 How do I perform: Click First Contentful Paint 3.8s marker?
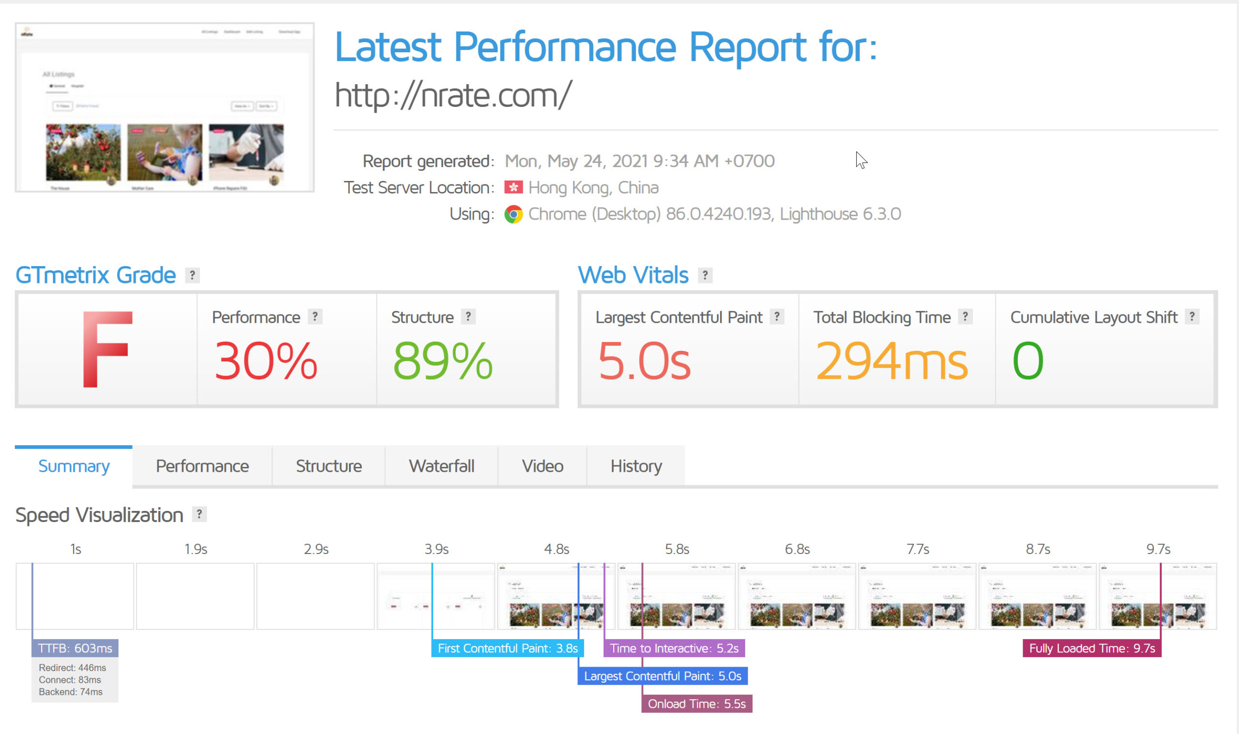click(x=508, y=648)
